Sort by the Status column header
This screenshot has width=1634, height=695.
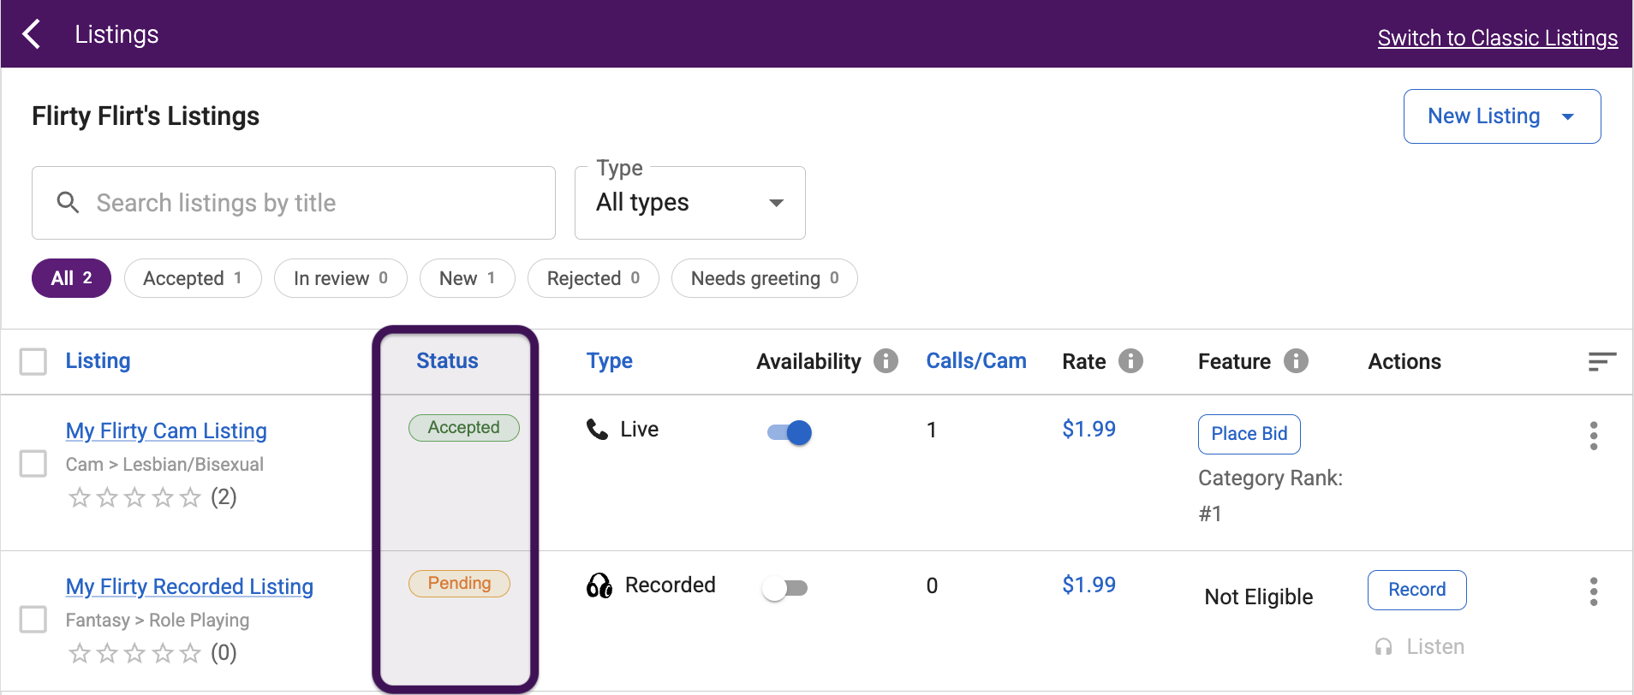447,361
